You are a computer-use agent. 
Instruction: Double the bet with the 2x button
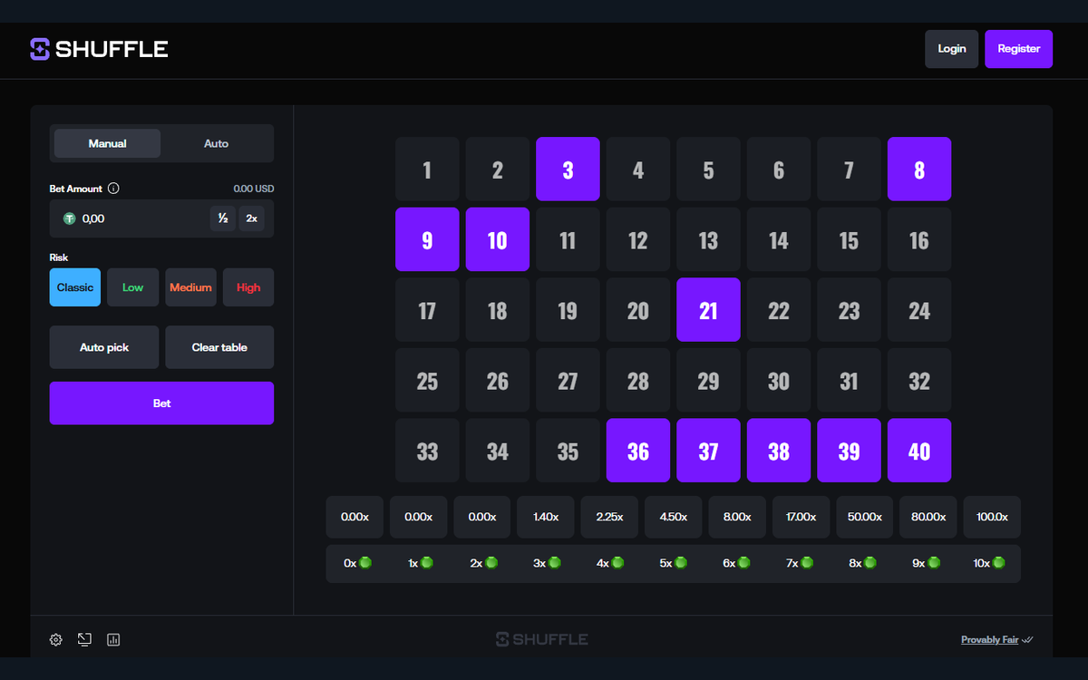tap(251, 219)
